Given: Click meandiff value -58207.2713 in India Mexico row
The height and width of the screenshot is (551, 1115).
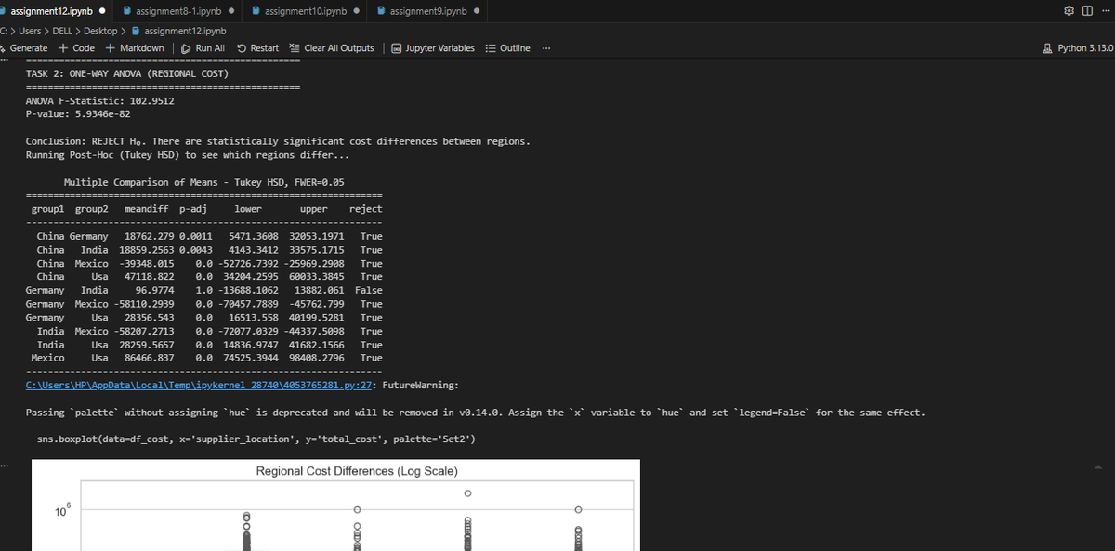Looking at the screenshot, I should [x=143, y=331].
